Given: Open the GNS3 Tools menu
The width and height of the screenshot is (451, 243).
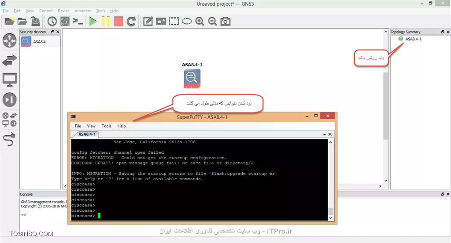Looking at the screenshot, I should pyautogui.click(x=100, y=11).
